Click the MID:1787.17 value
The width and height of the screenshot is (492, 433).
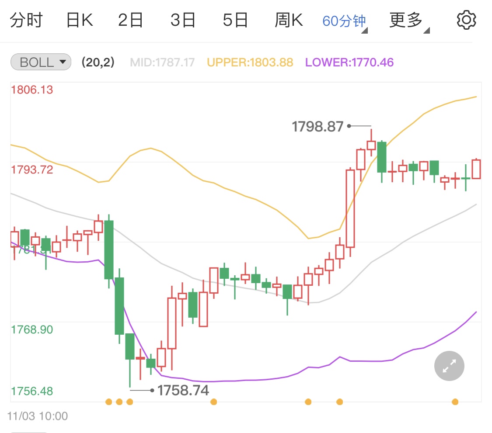(x=162, y=62)
